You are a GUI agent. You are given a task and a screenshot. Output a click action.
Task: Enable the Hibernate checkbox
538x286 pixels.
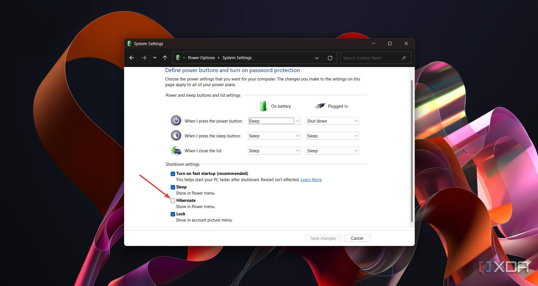pyautogui.click(x=173, y=201)
